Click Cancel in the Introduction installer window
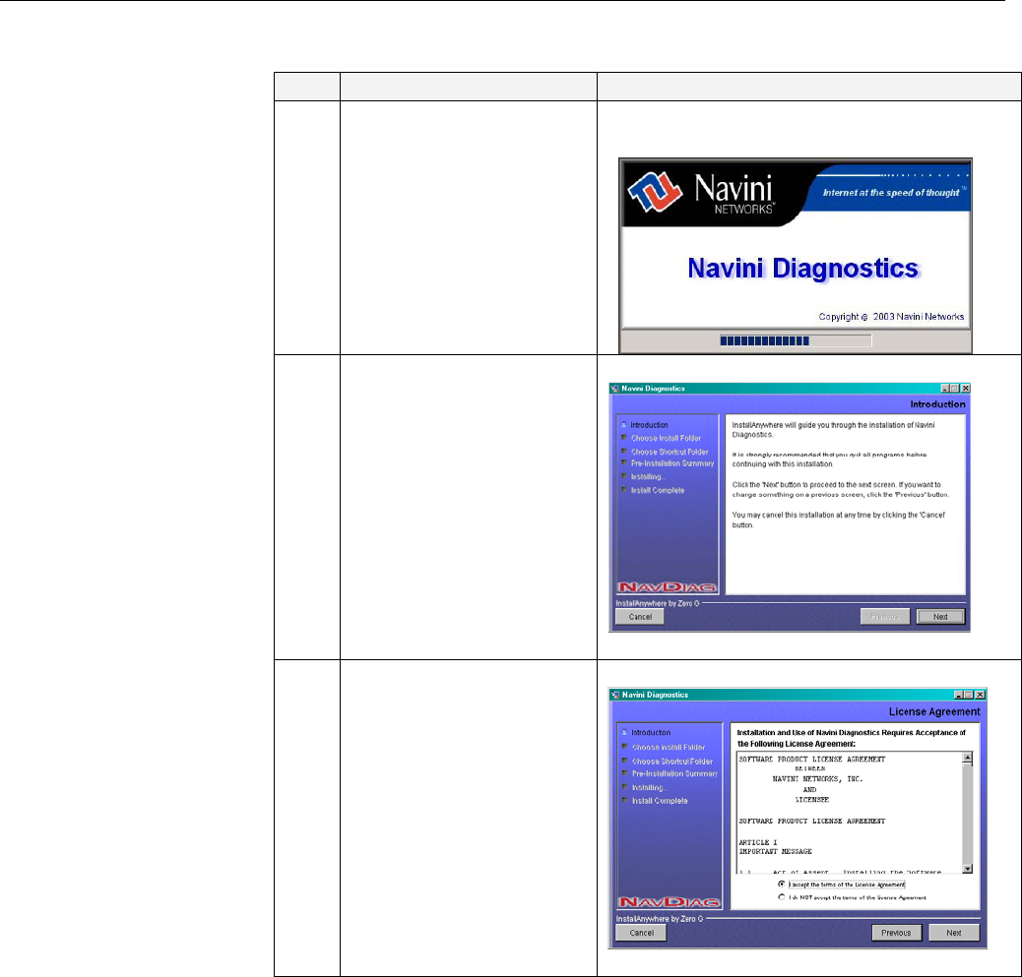 click(639, 616)
